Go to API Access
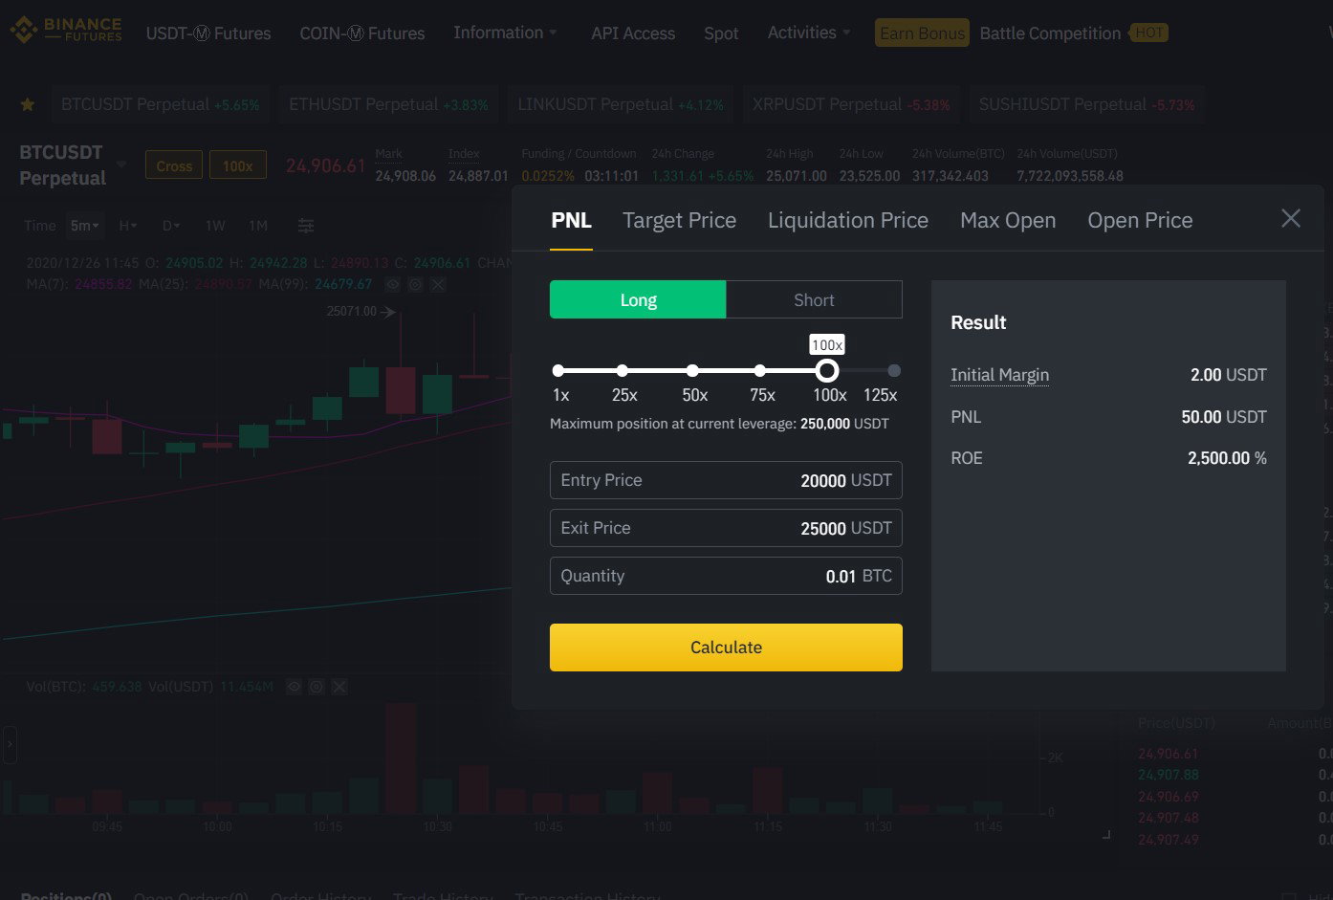The image size is (1333, 900). pos(633,33)
